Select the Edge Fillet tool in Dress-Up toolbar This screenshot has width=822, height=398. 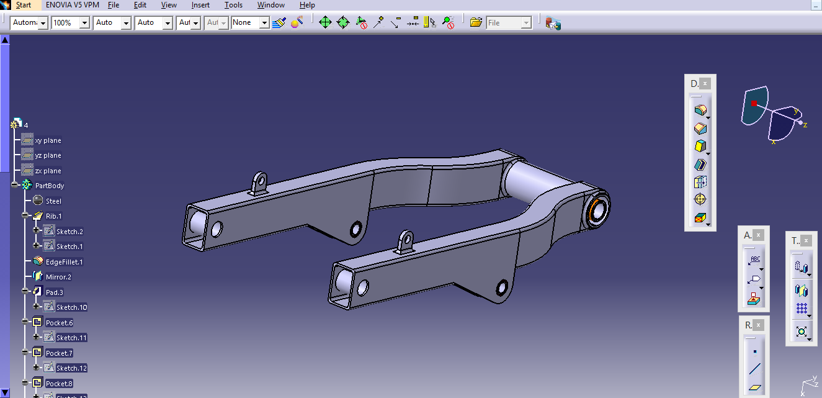(x=700, y=111)
